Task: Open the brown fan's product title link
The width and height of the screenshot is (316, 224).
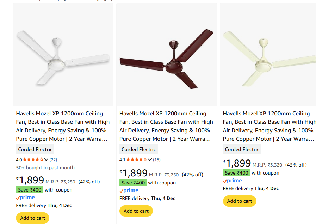Action: click(x=166, y=126)
